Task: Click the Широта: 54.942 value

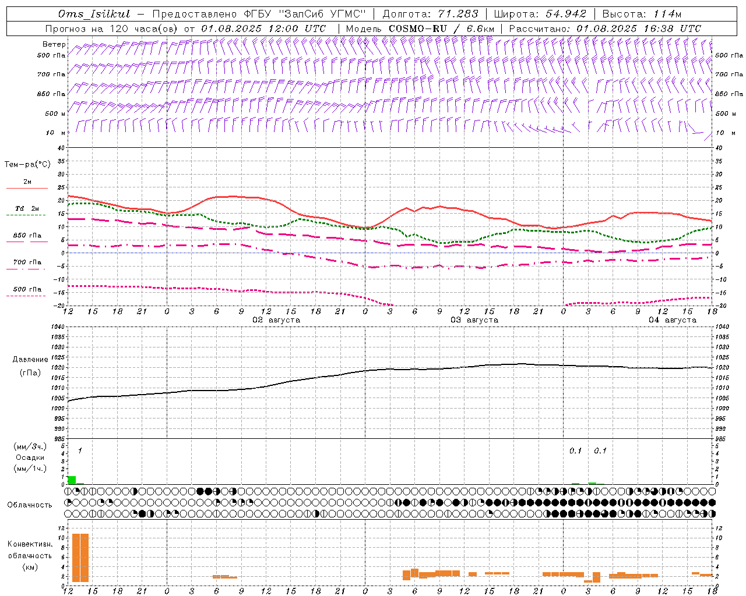Action: point(540,14)
